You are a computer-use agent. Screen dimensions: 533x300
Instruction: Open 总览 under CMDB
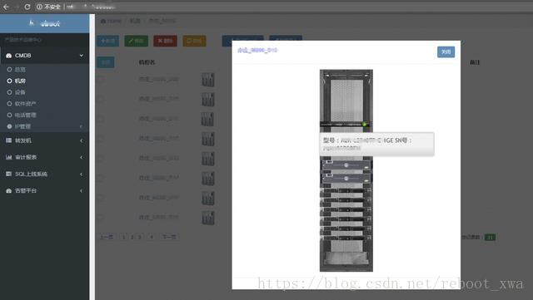click(x=20, y=70)
